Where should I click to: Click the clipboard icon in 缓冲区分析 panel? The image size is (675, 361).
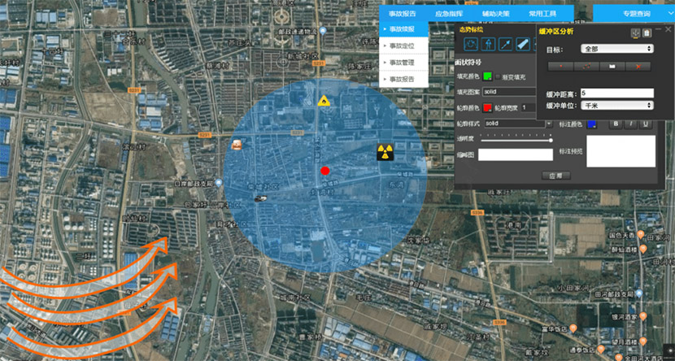click(647, 33)
